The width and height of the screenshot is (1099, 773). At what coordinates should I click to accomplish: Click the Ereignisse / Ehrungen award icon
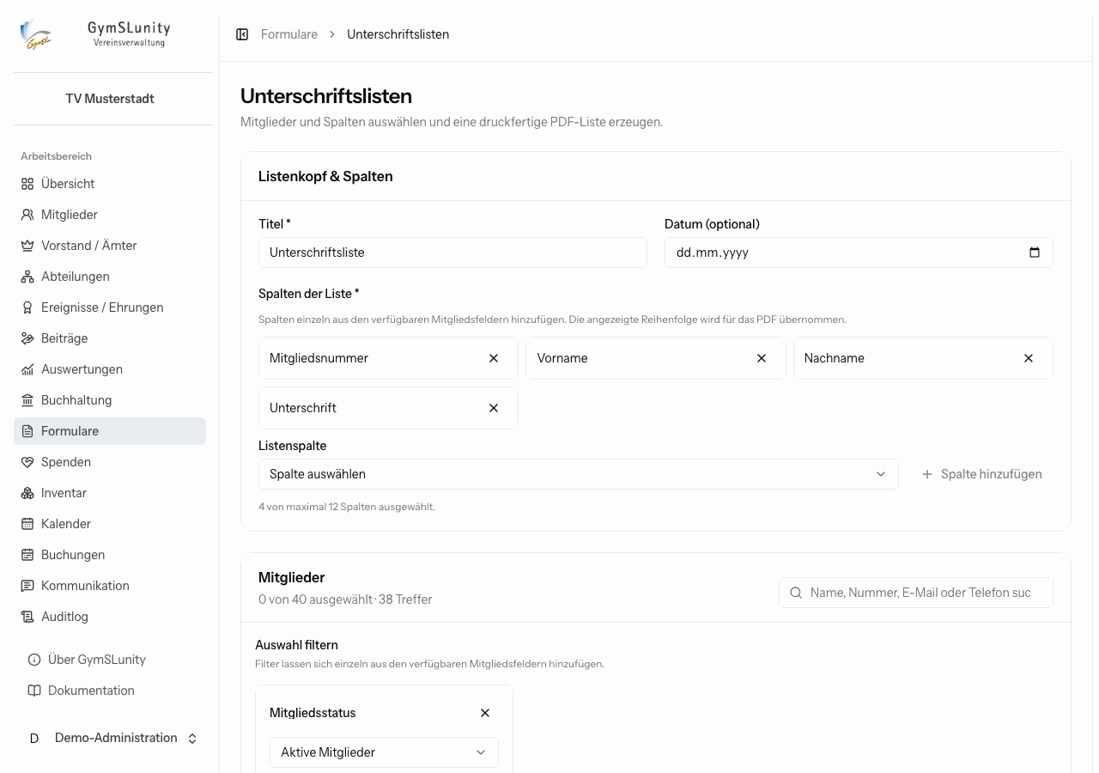coord(27,307)
